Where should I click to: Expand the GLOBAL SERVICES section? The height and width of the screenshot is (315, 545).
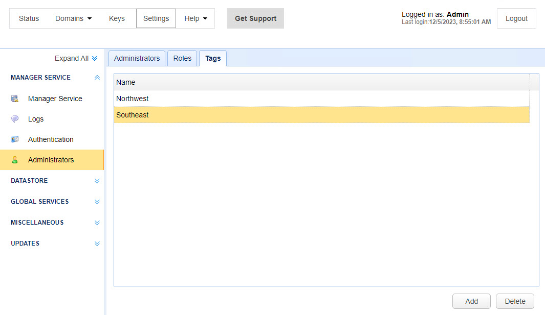[x=97, y=202]
